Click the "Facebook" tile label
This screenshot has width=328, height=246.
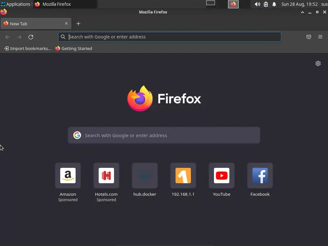click(260, 194)
